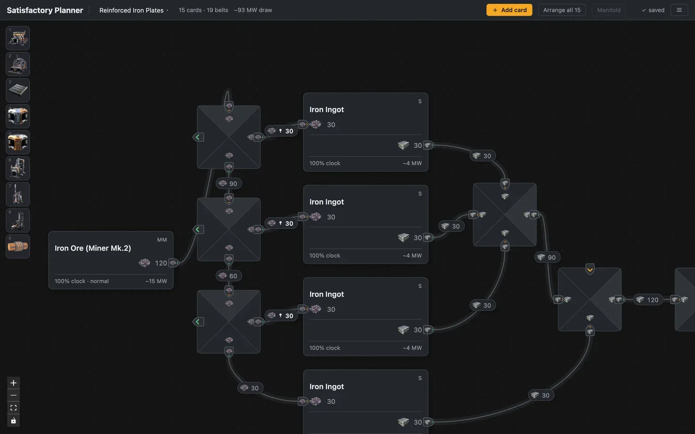Zoom out with the minus control
Screen dimensions: 695x434
[13, 395]
